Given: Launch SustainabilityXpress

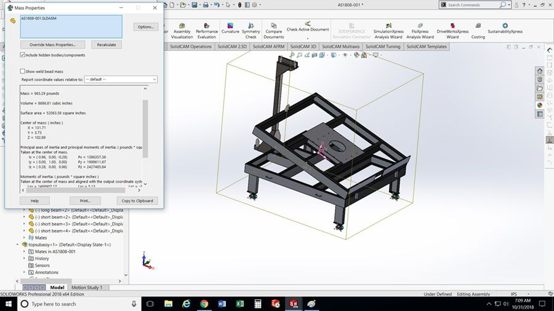Looking at the screenshot, I should (x=505, y=28).
